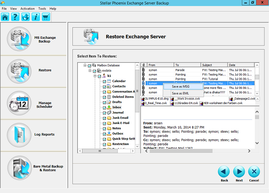Open the File menu
Viewport: 269px width, 193px height.
tap(4, 9)
